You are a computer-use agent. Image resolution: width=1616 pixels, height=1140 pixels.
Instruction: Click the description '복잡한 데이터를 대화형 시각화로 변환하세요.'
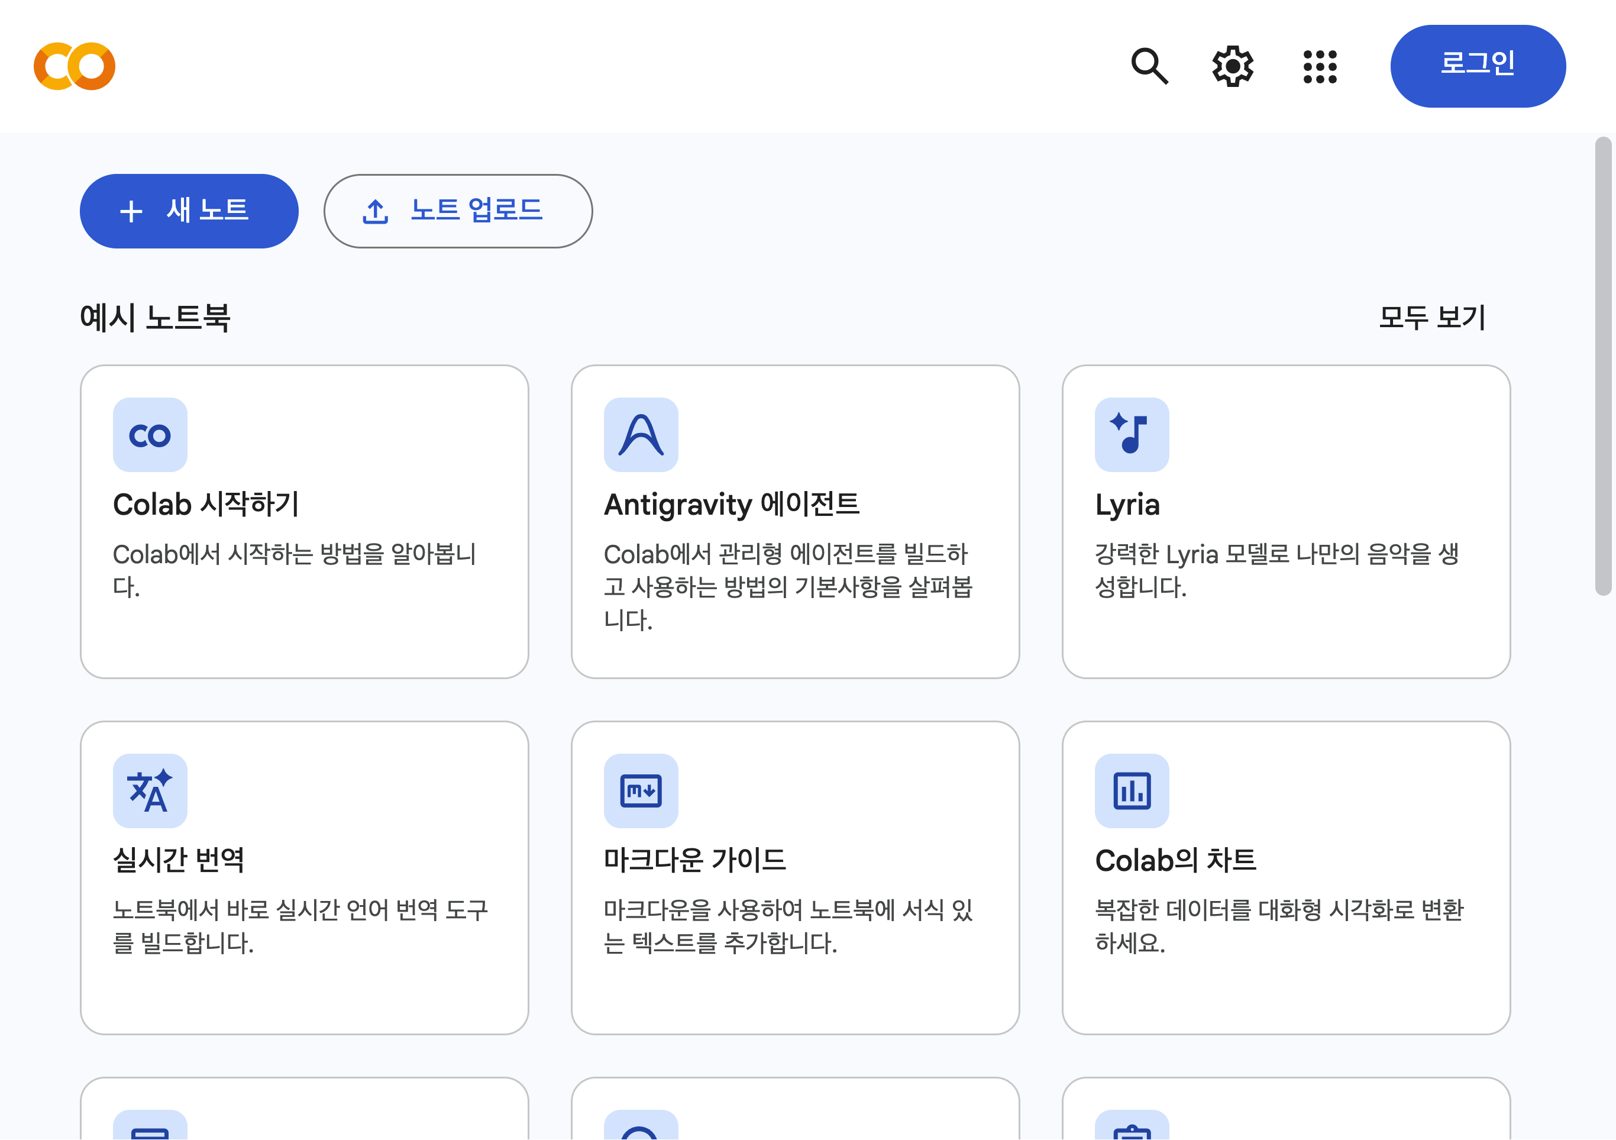[x=1279, y=926]
